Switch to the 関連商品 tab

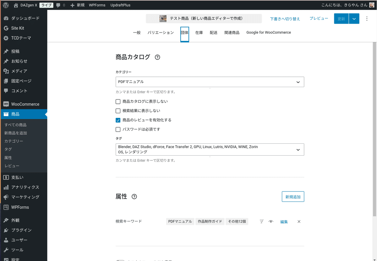coord(232,33)
